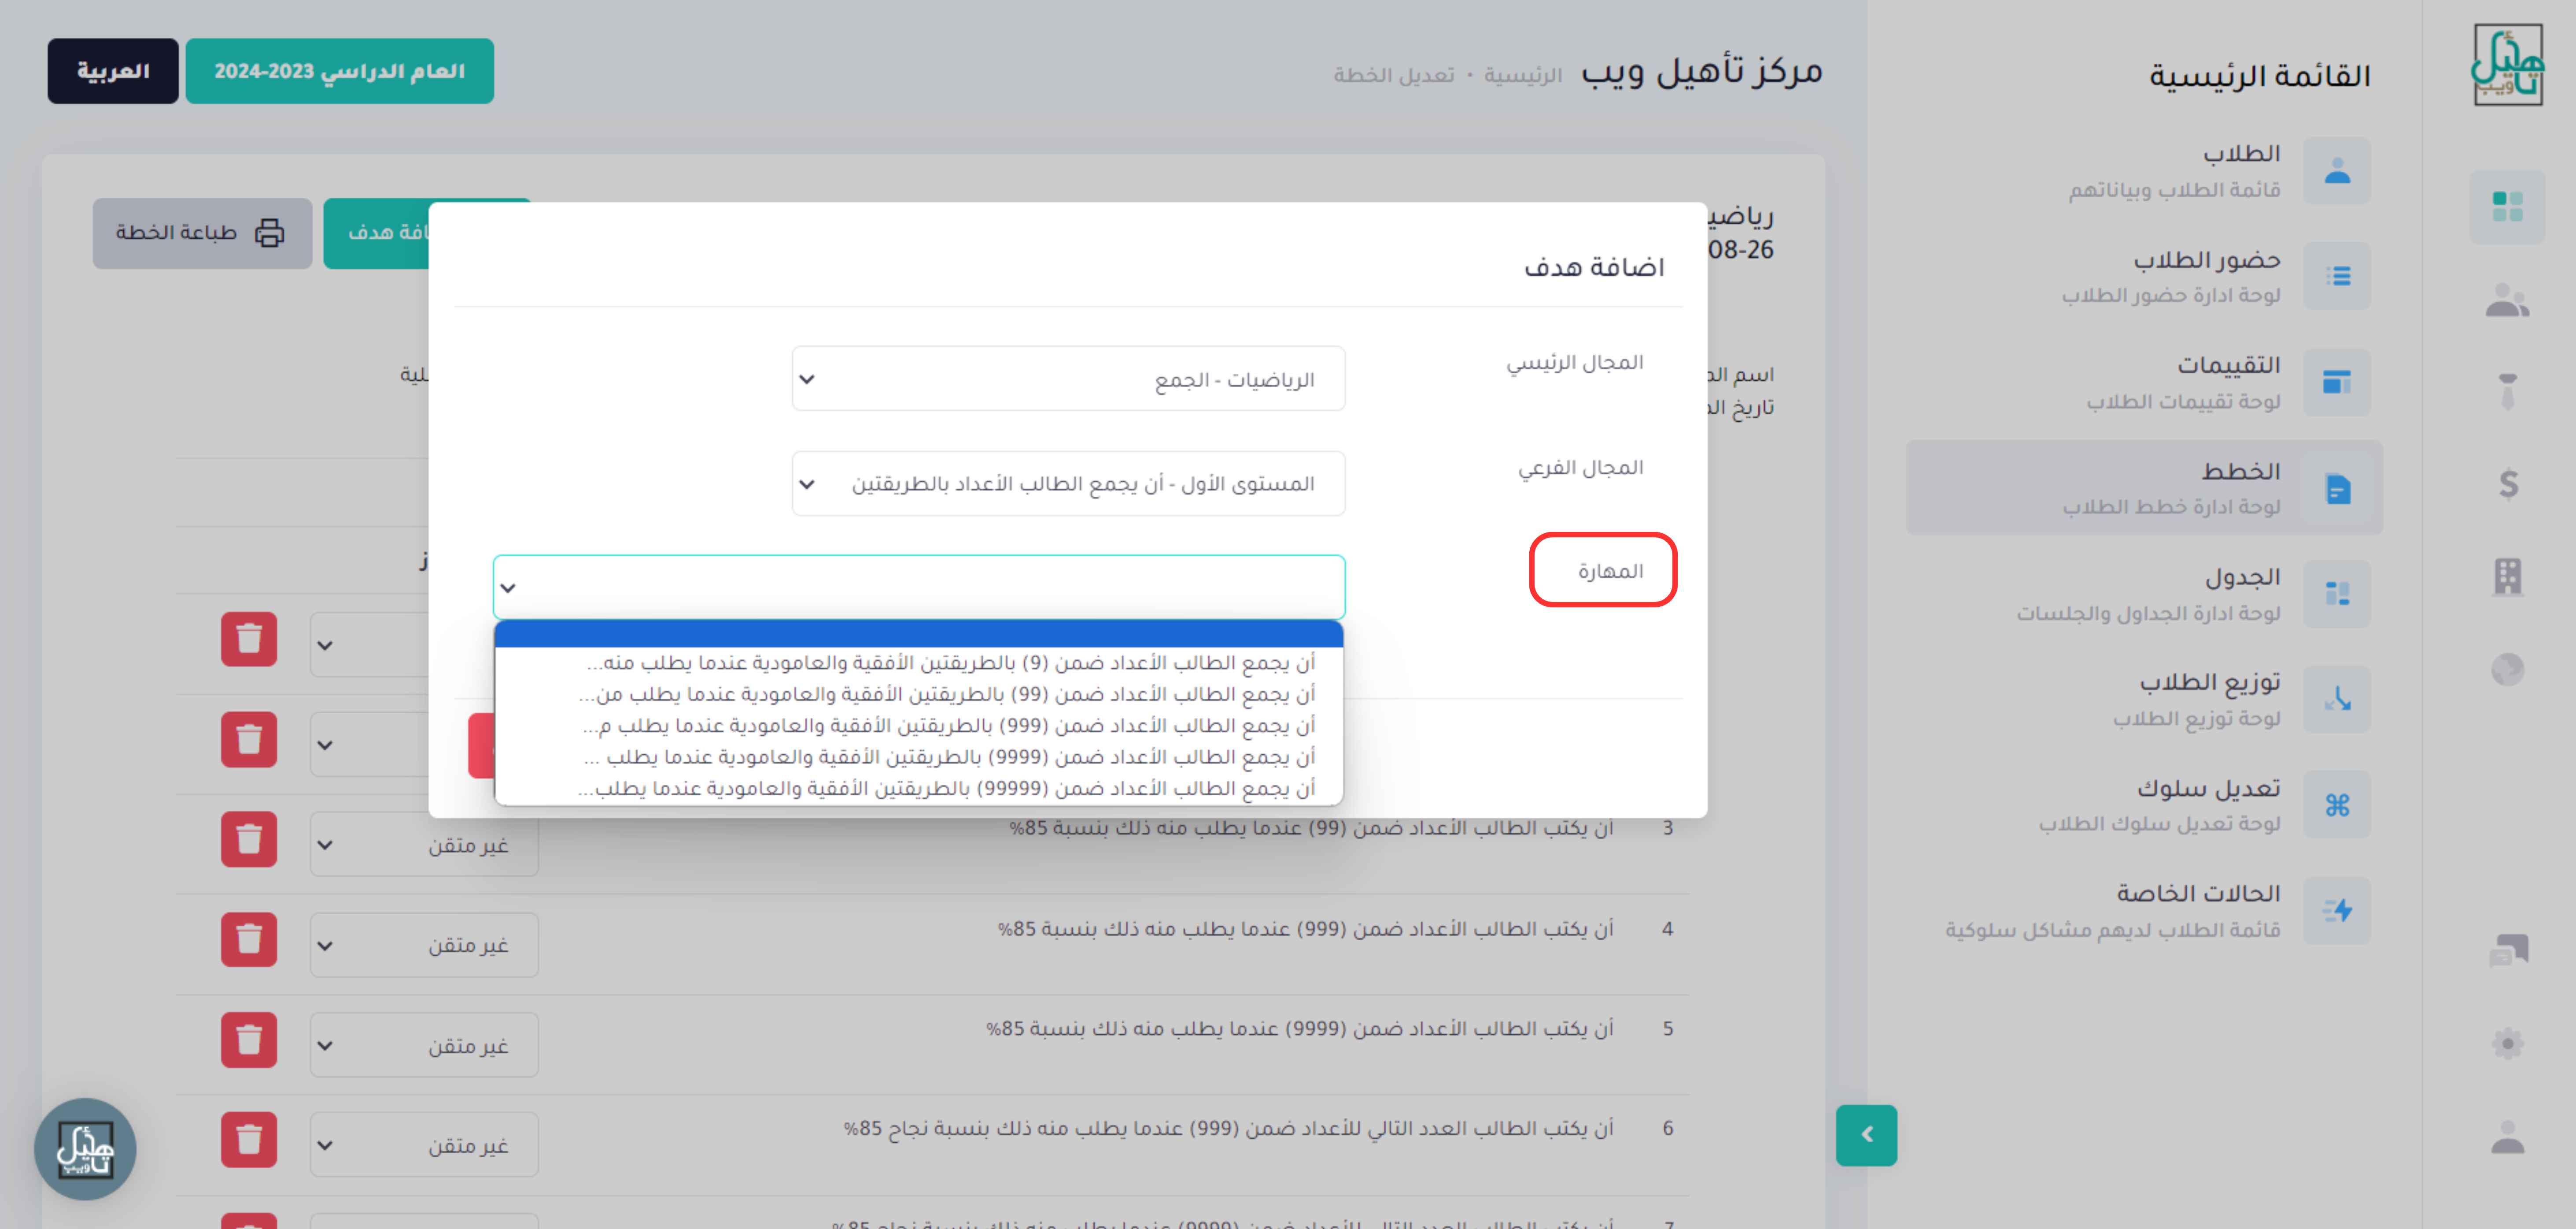The width and height of the screenshot is (2576, 1229).
Task: Open status dropdown for goal row 5
Action: click(x=424, y=1045)
